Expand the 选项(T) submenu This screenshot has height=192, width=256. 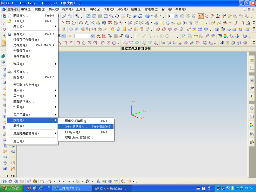pyautogui.click(x=32, y=64)
